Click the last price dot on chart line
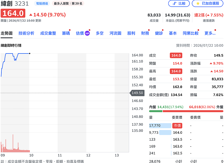 (30, 53)
